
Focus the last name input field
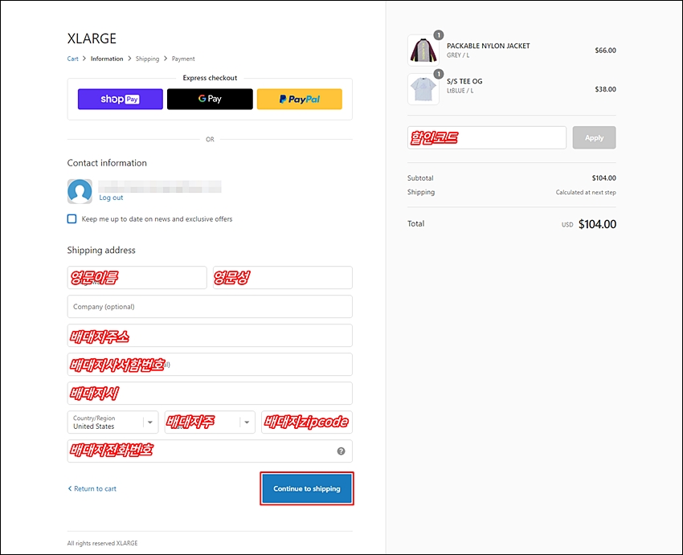pyautogui.click(x=283, y=278)
